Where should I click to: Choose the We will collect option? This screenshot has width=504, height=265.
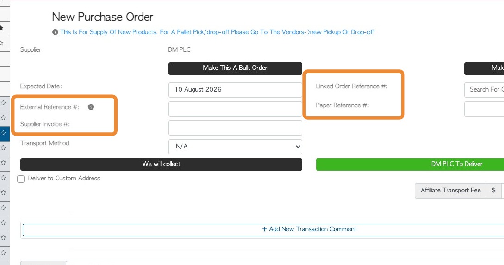coord(161,164)
